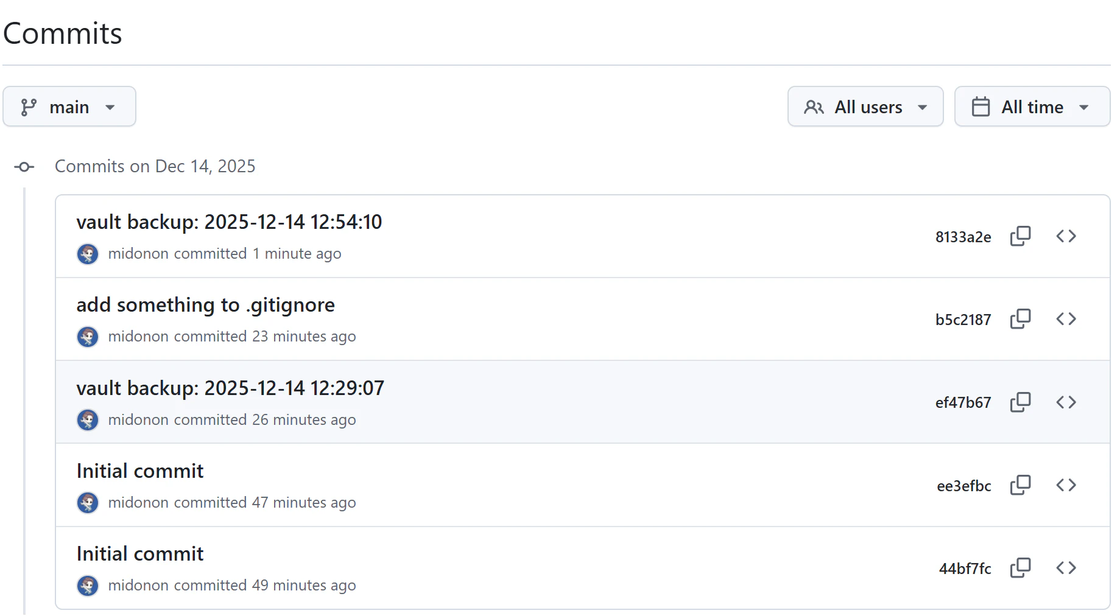Click midonon avatar on b5c2187 commit
This screenshot has width=1120, height=616.
click(88, 337)
